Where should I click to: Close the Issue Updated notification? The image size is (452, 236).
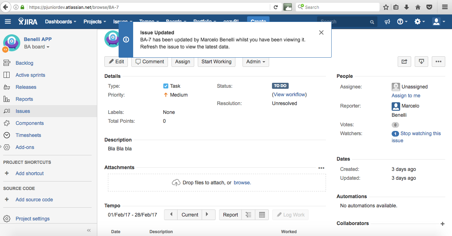coord(321,33)
